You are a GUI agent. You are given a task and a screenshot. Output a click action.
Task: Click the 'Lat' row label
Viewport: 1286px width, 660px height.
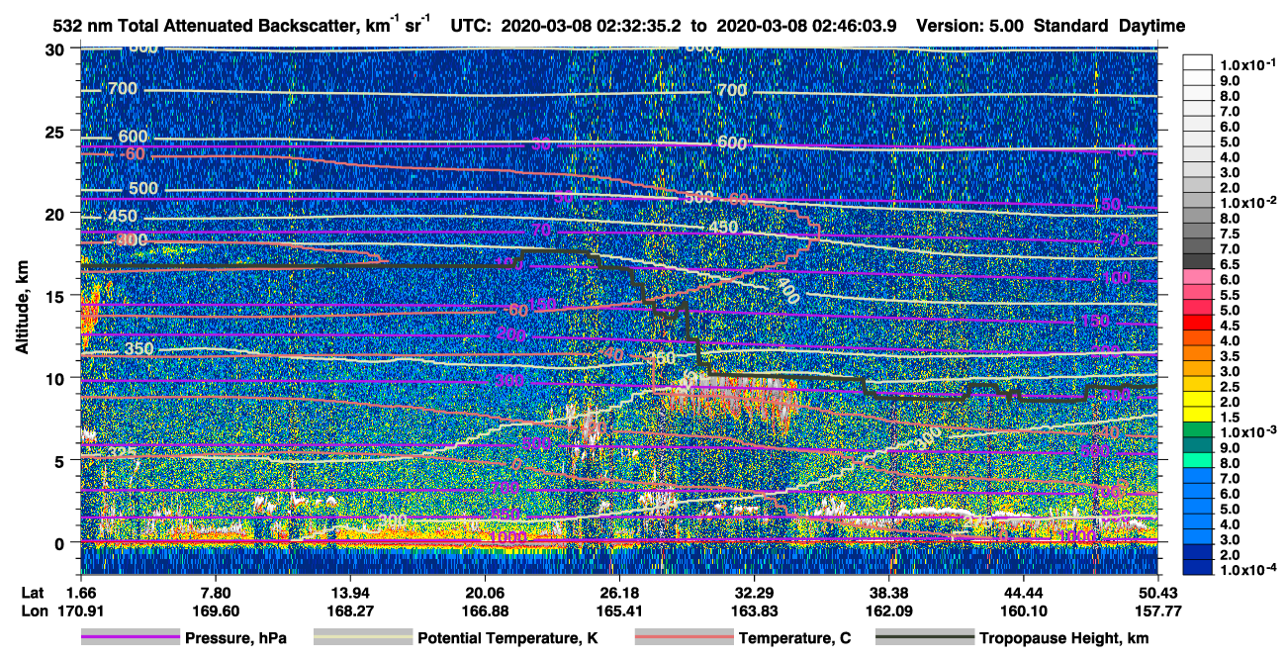[x=32, y=593]
